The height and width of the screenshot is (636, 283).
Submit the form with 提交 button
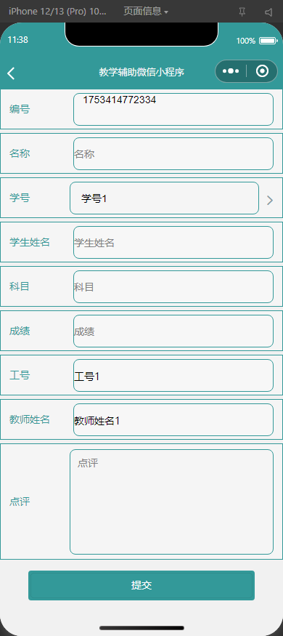pos(141,585)
